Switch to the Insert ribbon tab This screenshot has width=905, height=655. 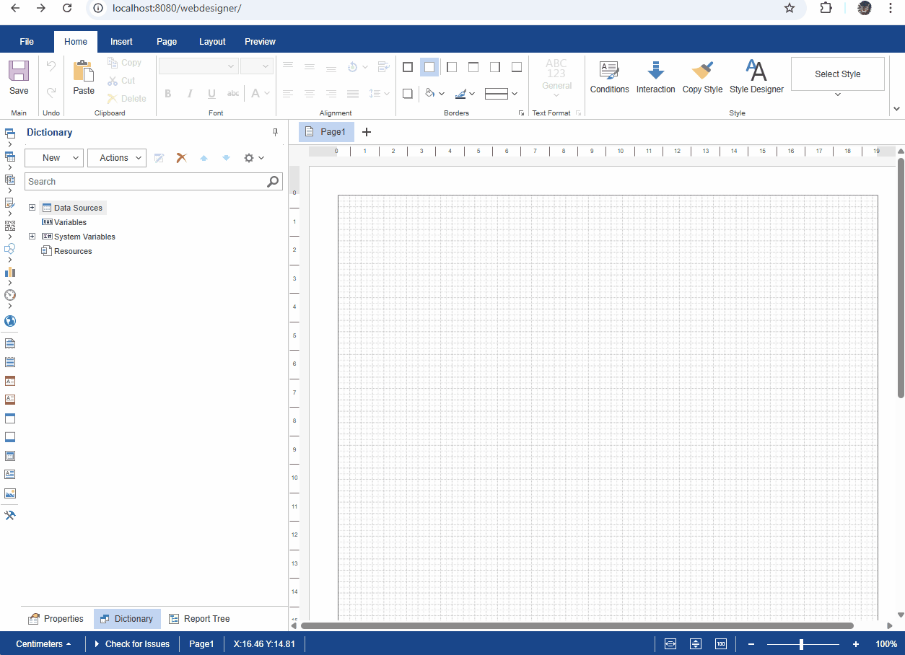pos(121,42)
